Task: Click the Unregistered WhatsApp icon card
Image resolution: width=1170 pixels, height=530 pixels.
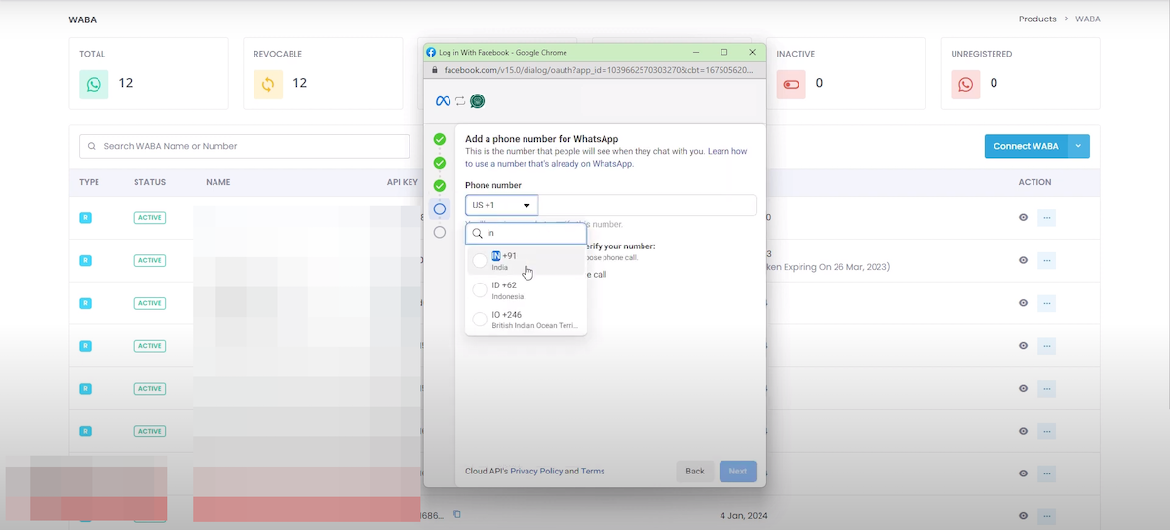Action: (965, 84)
